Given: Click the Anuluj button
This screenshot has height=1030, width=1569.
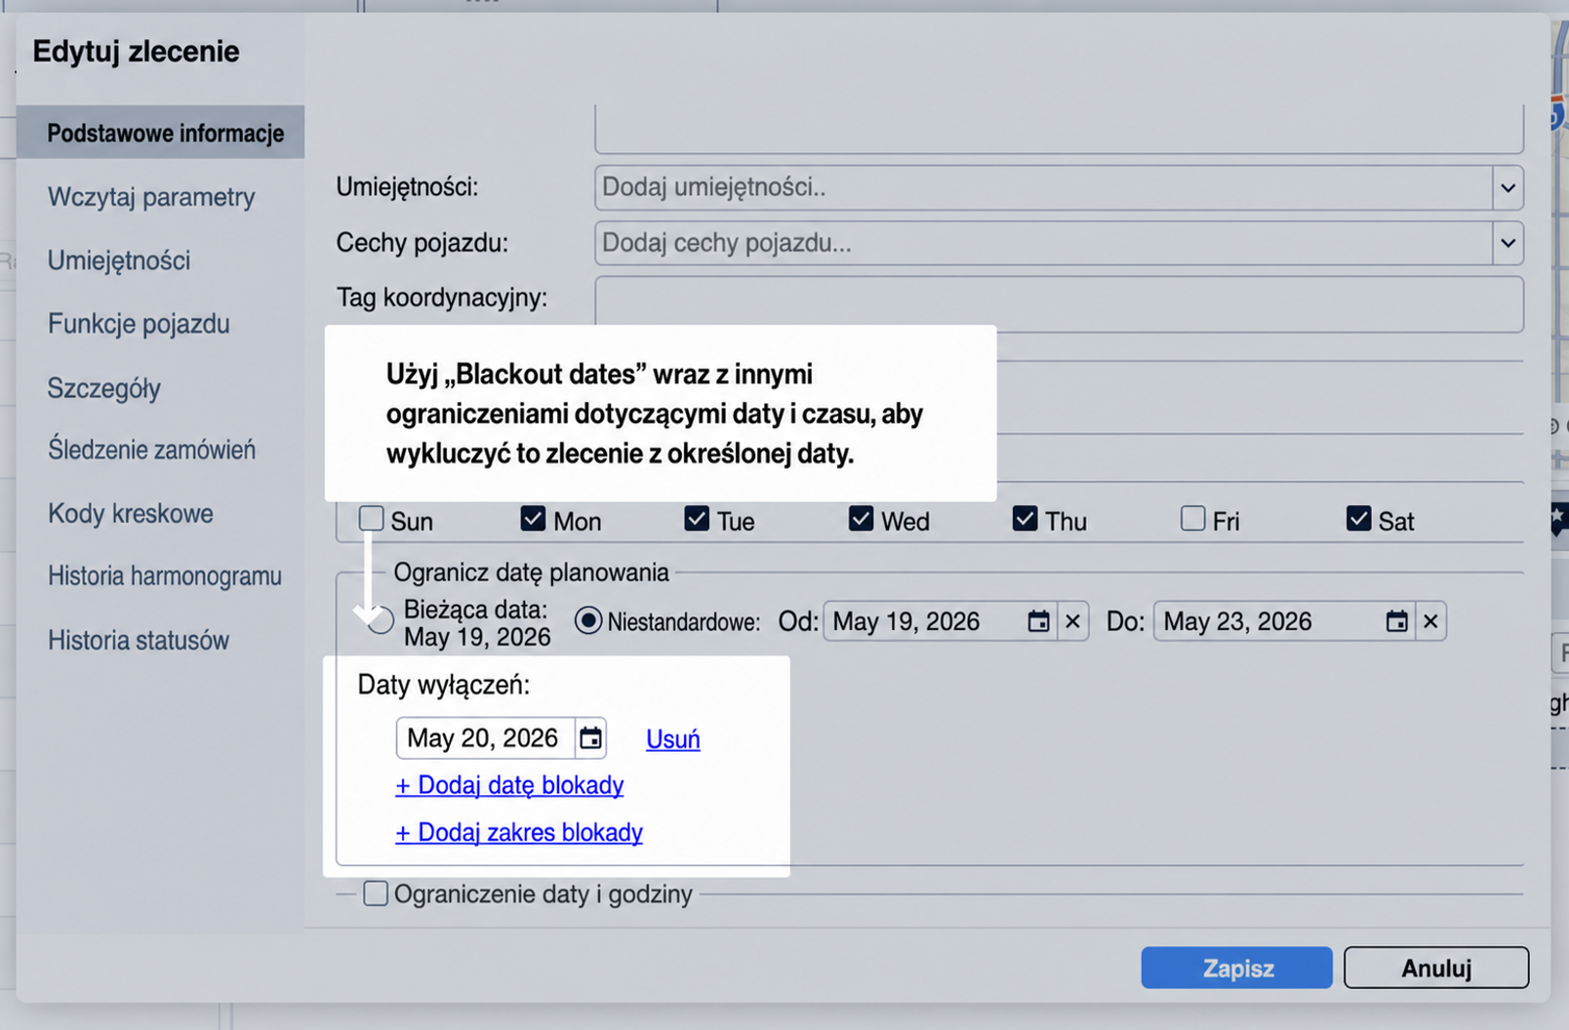Looking at the screenshot, I should [x=1436, y=968].
